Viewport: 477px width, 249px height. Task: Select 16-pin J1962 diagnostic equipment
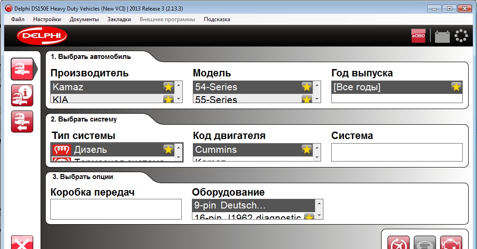pos(254,216)
